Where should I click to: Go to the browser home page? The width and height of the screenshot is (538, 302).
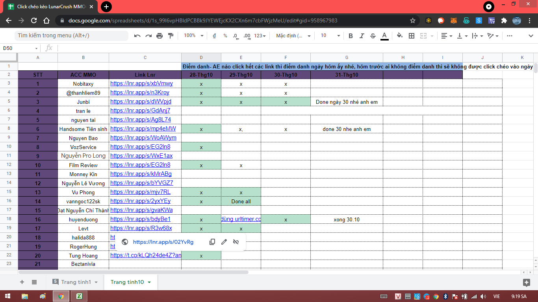click(x=46, y=20)
